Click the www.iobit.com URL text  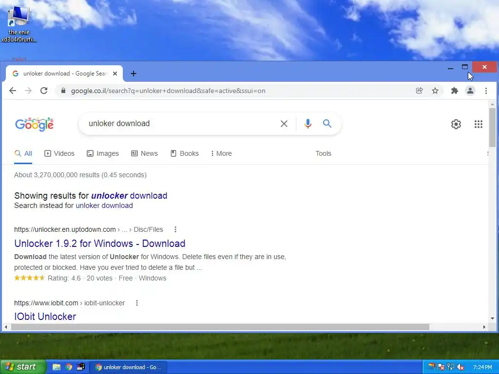click(46, 303)
